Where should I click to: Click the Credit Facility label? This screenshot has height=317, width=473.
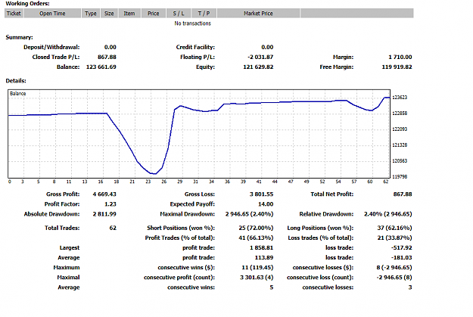tap(195, 48)
